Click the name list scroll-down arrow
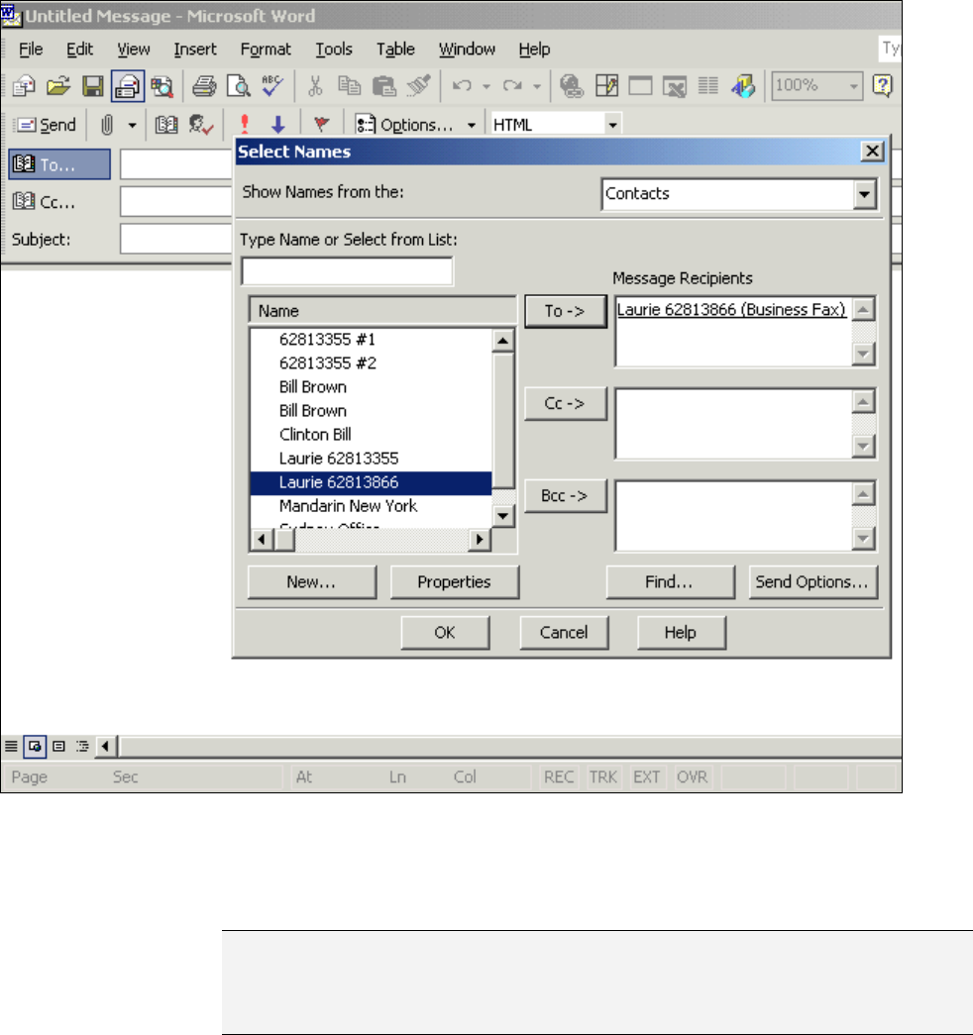973x1035 pixels. [503, 516]
